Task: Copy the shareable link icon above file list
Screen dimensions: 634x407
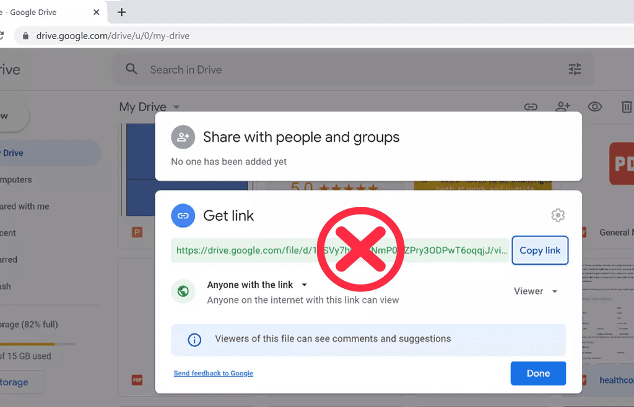Action: (531, 106)
